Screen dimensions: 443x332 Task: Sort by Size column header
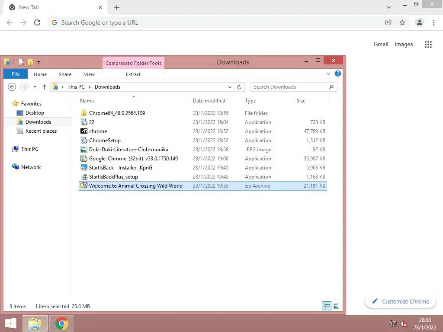click(x=311, y=100)
